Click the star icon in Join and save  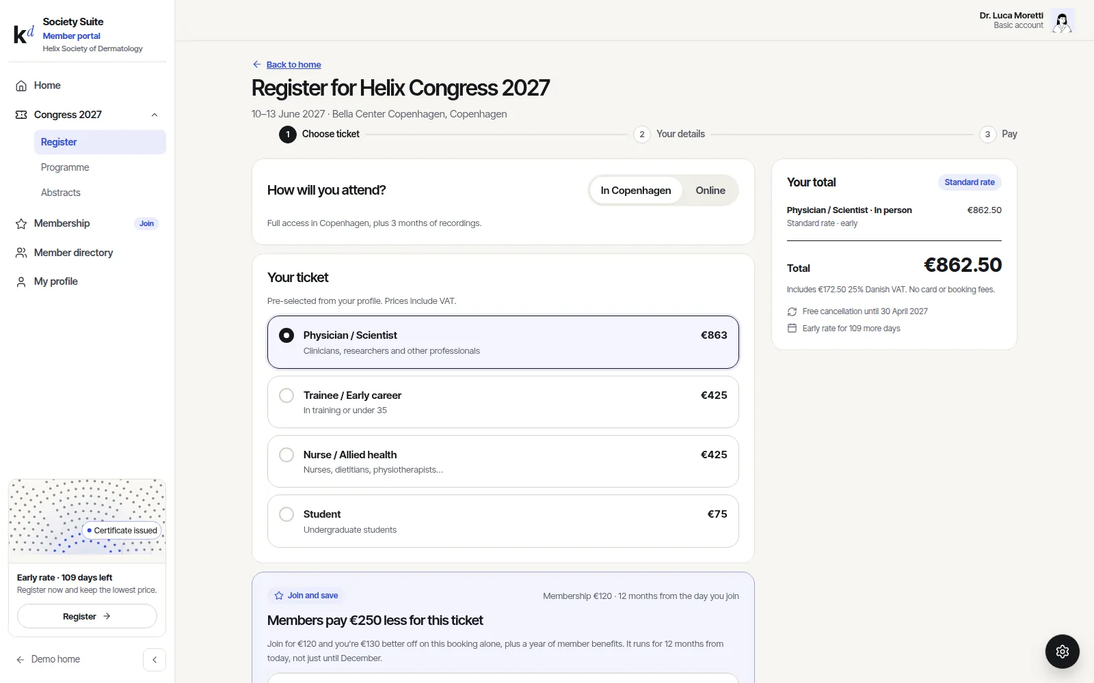(x=279, y=596)
